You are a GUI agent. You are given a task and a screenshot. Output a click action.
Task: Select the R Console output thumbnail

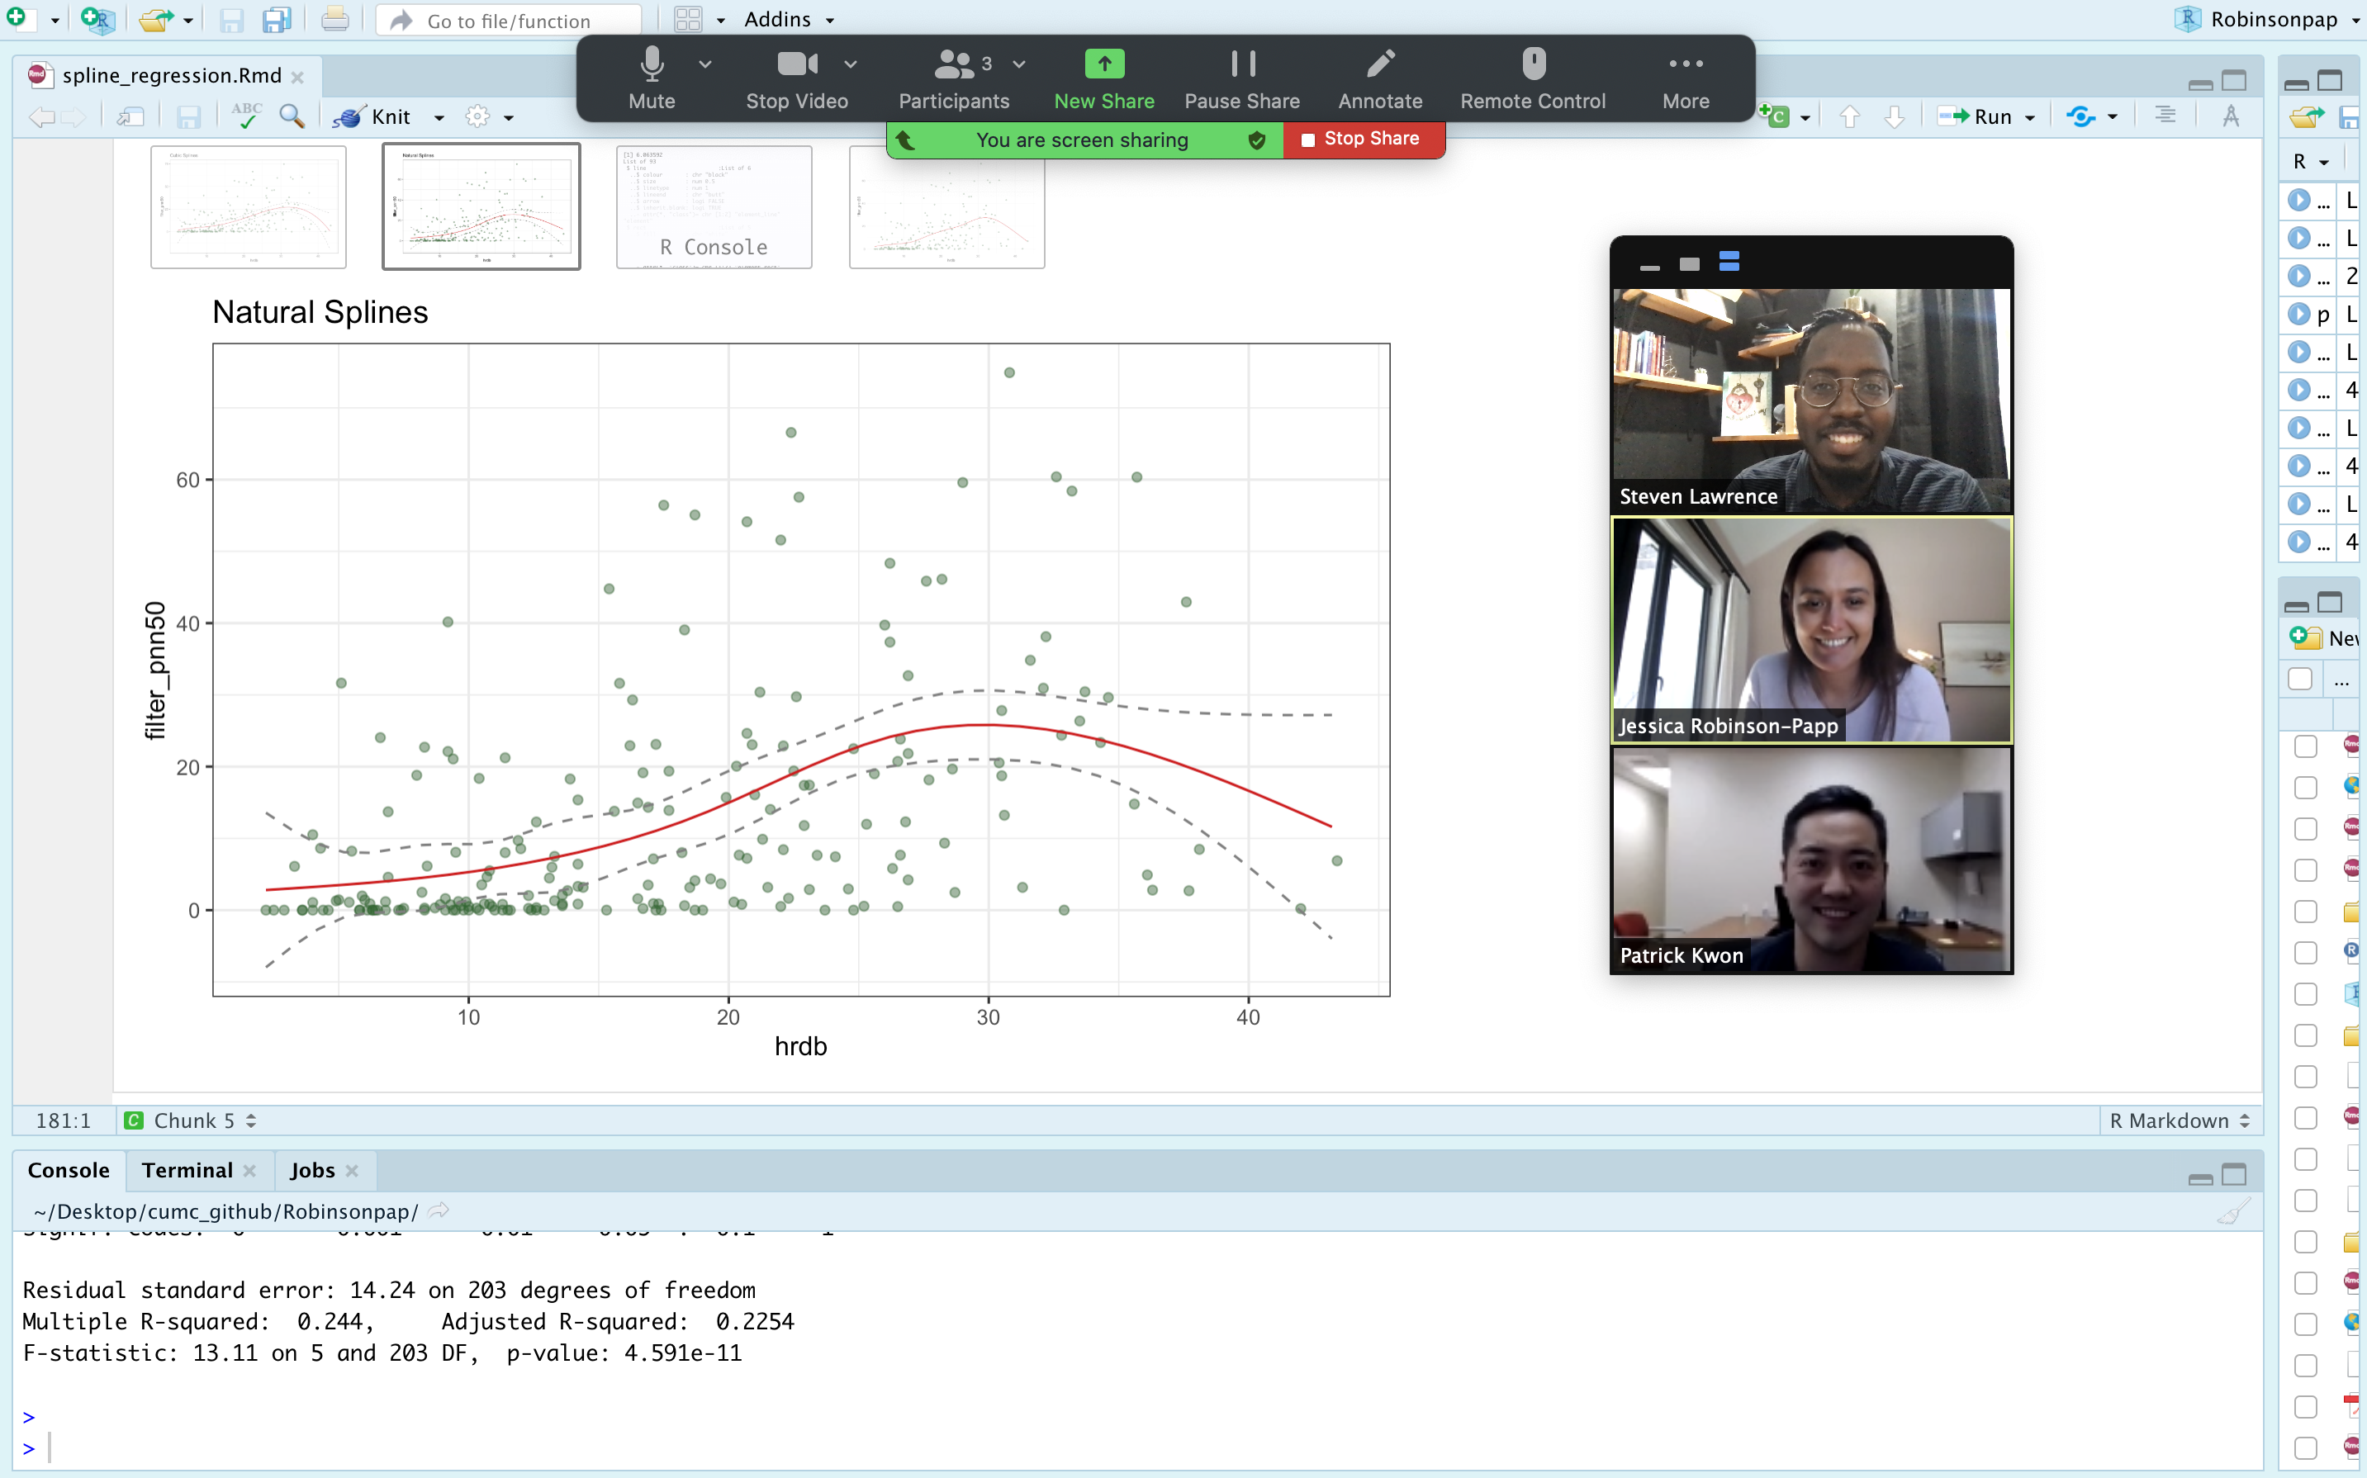coord(714,206)
